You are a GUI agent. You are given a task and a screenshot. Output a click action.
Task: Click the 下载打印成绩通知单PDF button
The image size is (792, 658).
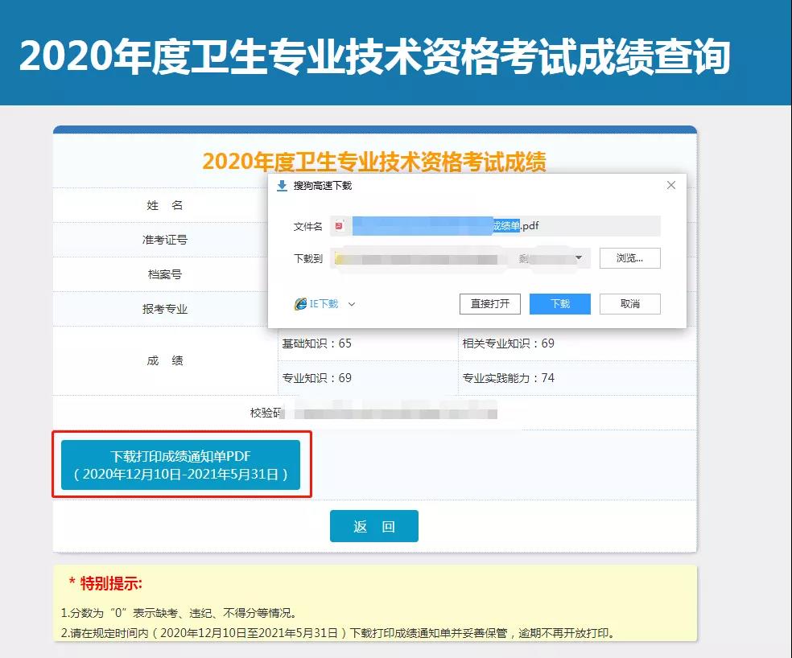181,465
